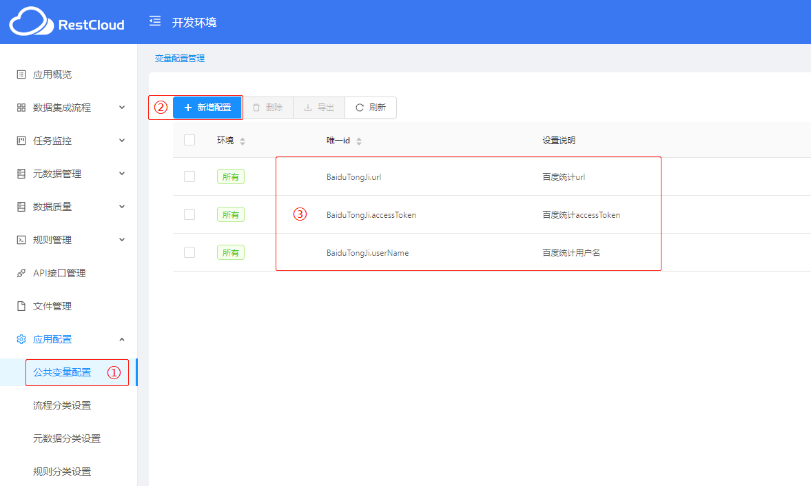
Task: Collapse the 应用配置 menu chevron
Action: coord(122,339)
